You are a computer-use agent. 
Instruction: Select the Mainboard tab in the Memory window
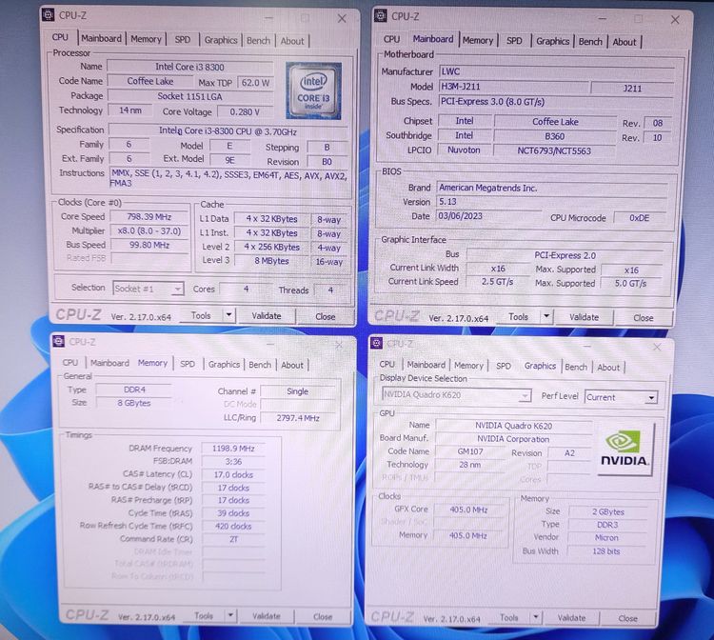pos(109,363)
